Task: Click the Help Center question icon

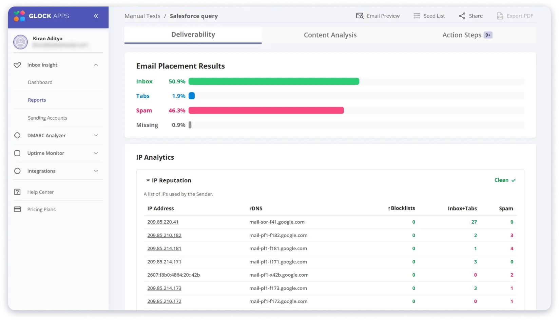Action: click(17, 192)
